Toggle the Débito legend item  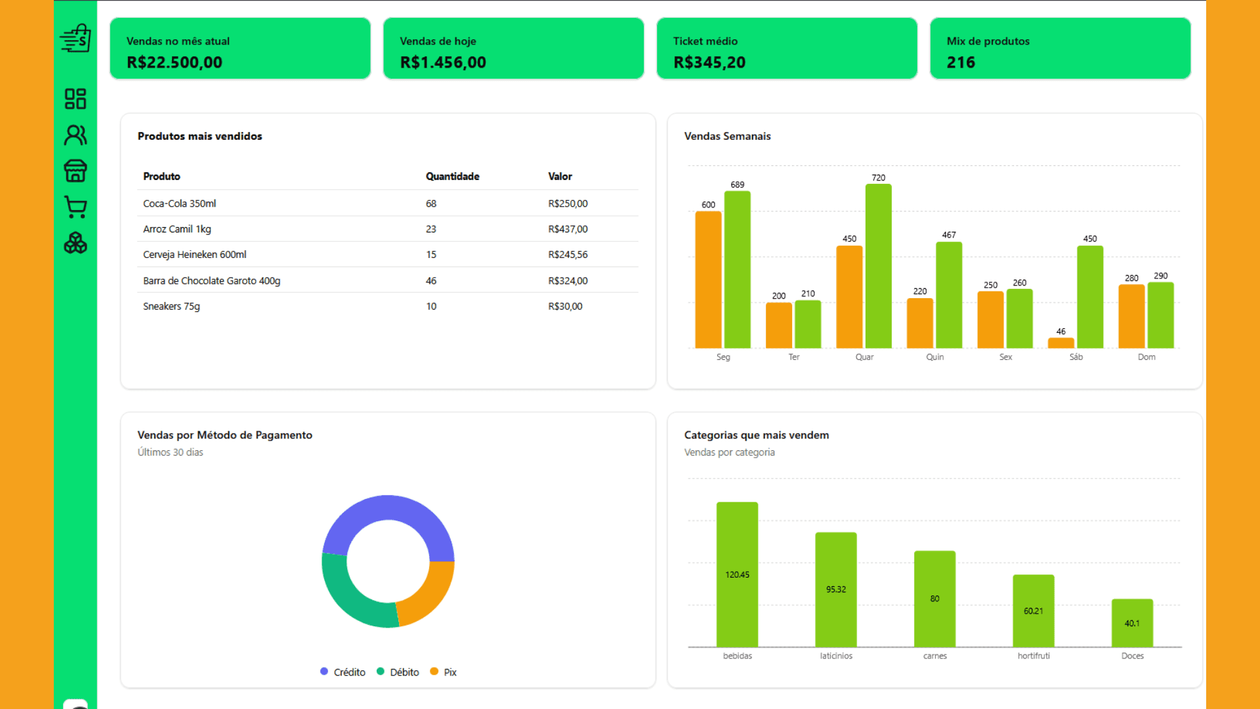tap(398, 672)
